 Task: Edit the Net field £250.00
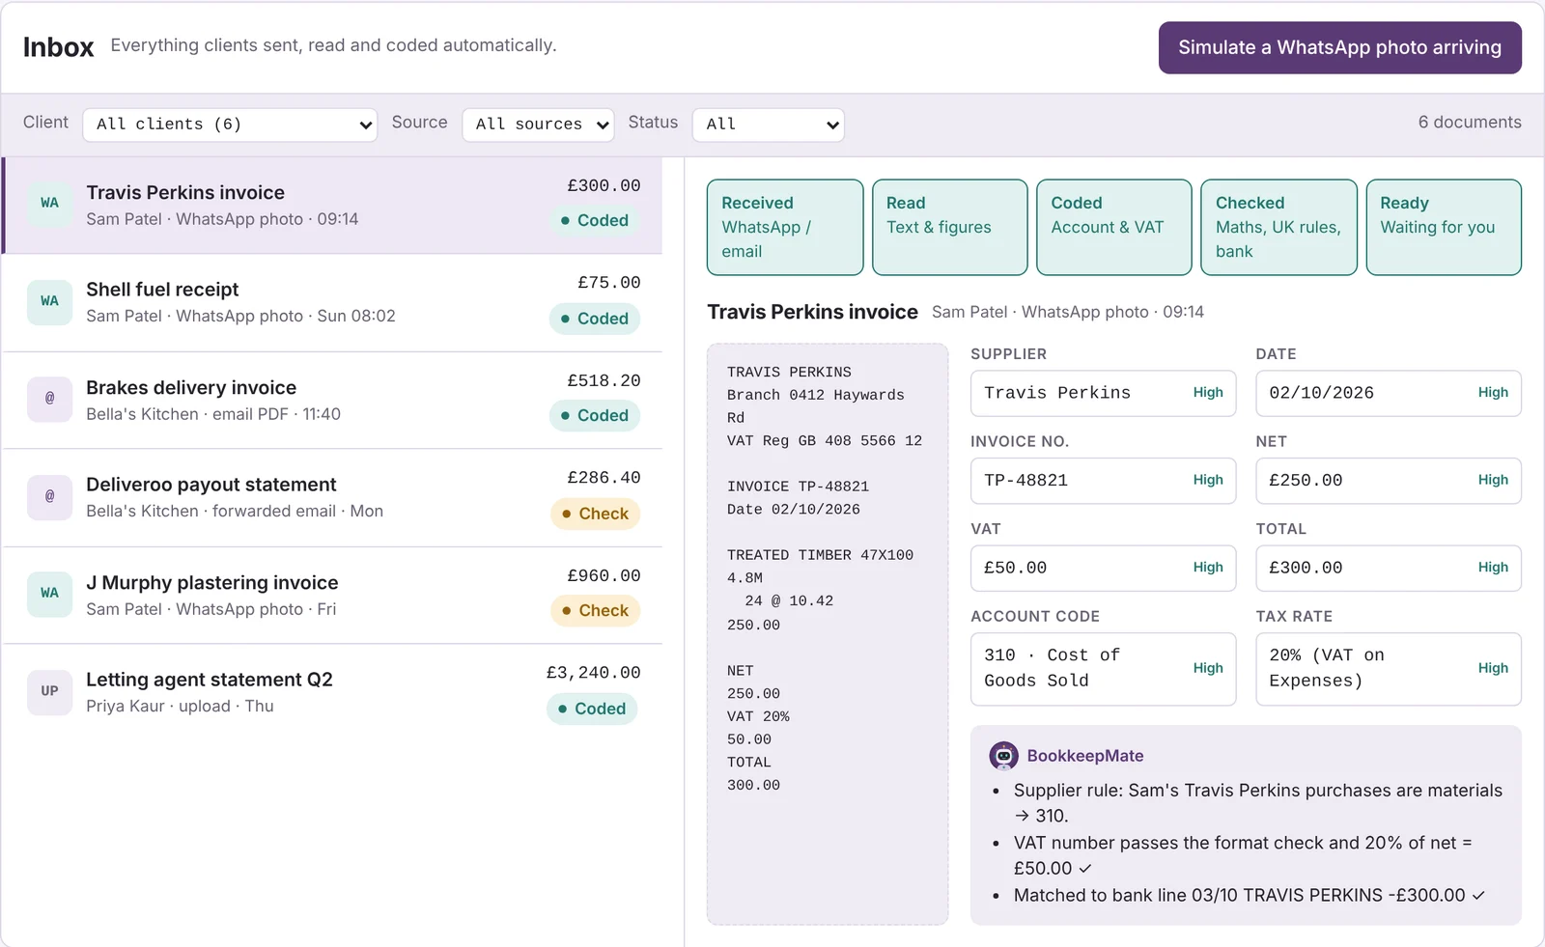[x=1389, y=481]
